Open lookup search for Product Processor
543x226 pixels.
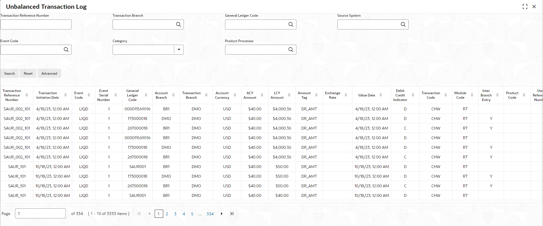coord(291,49)
